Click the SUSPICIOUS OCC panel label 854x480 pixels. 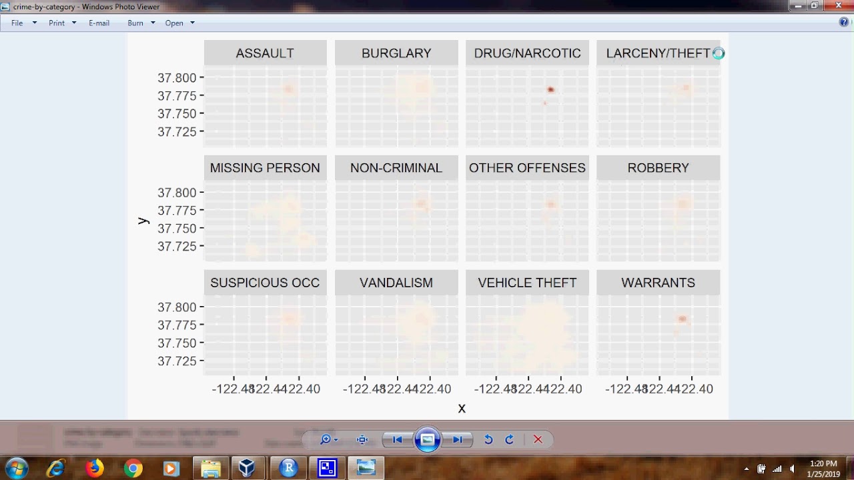click(265, 283)
